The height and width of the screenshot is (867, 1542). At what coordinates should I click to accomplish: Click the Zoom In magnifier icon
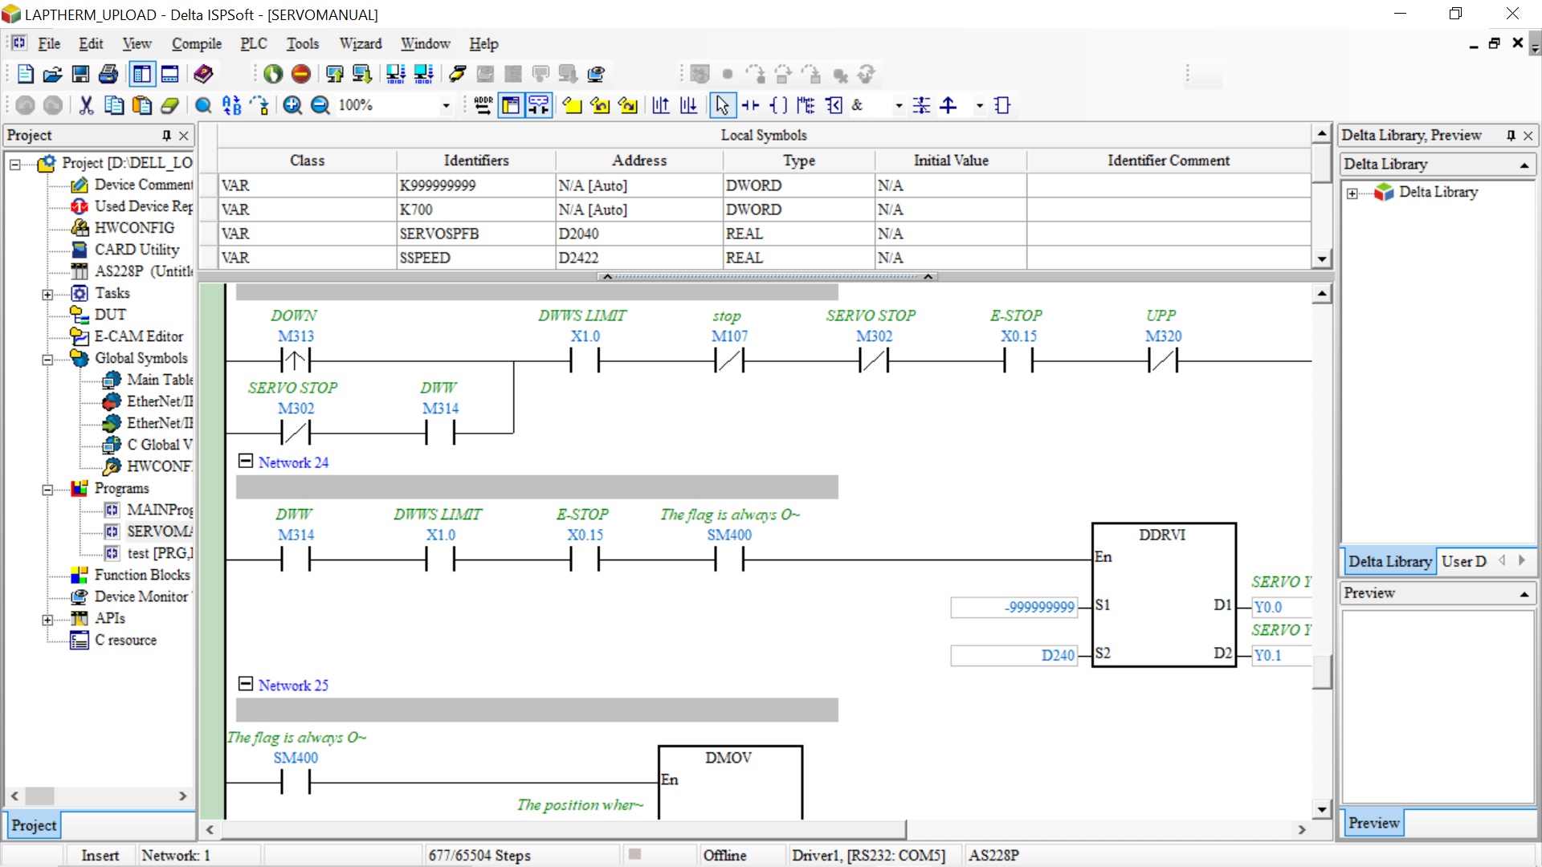292,105
